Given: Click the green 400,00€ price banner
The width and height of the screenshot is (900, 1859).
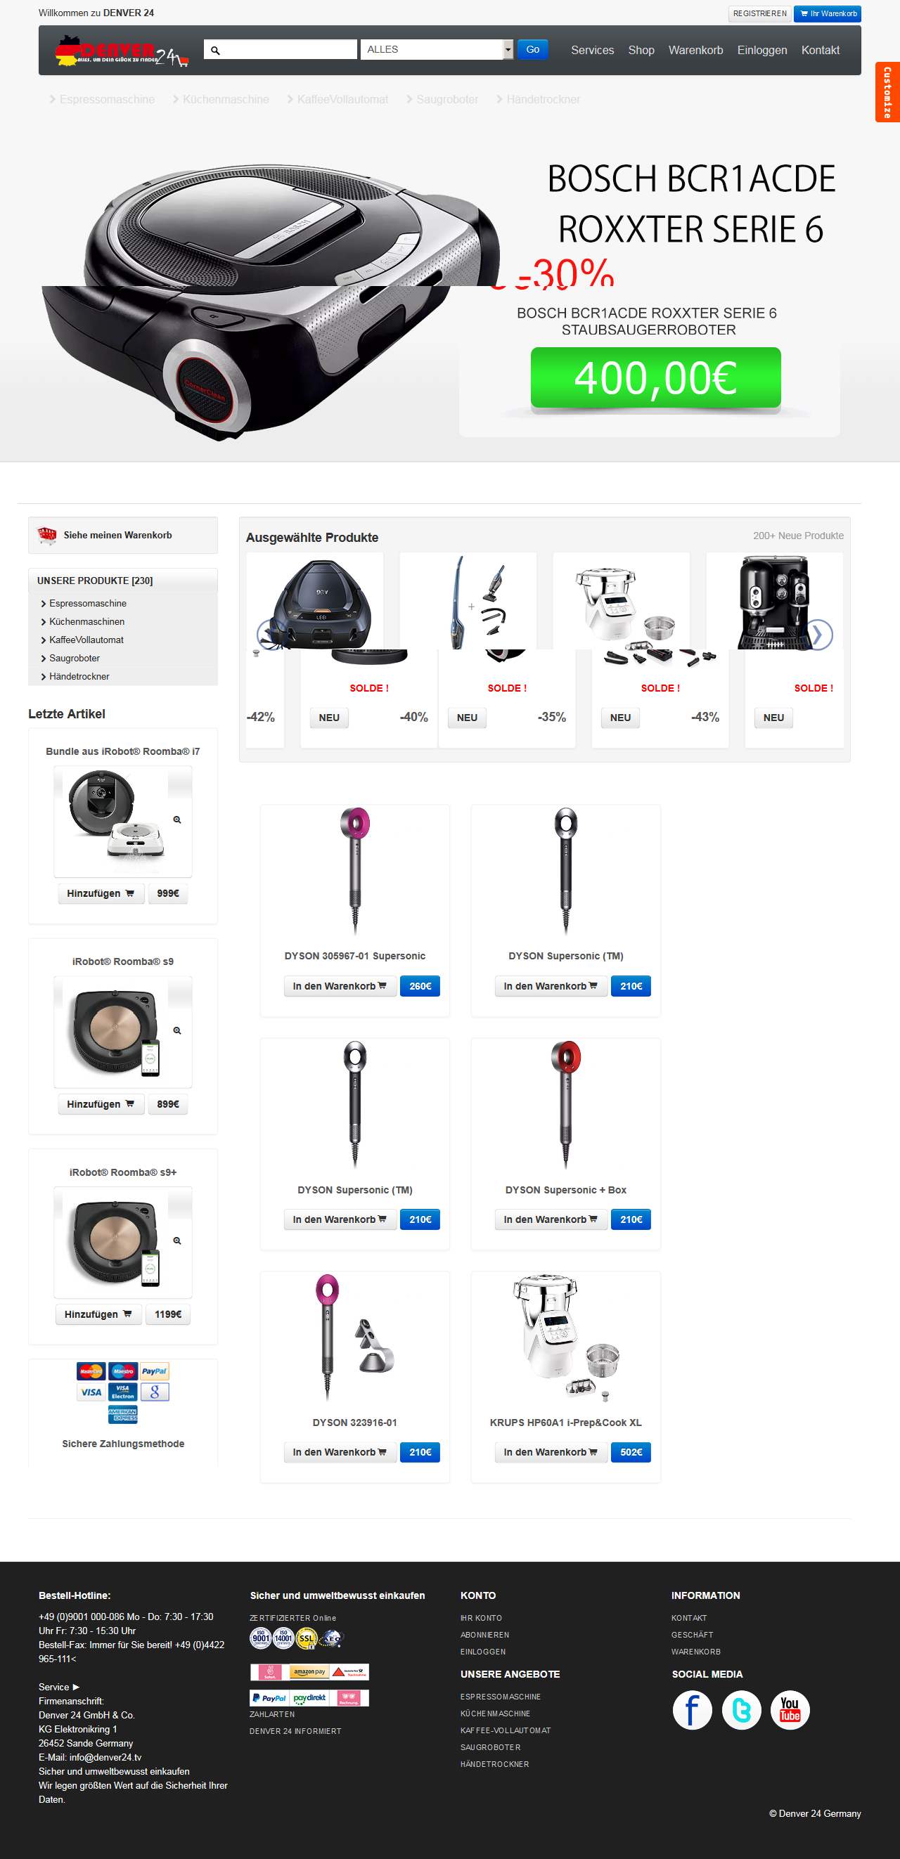Looking at the screenshot, I should coord(655,377).
